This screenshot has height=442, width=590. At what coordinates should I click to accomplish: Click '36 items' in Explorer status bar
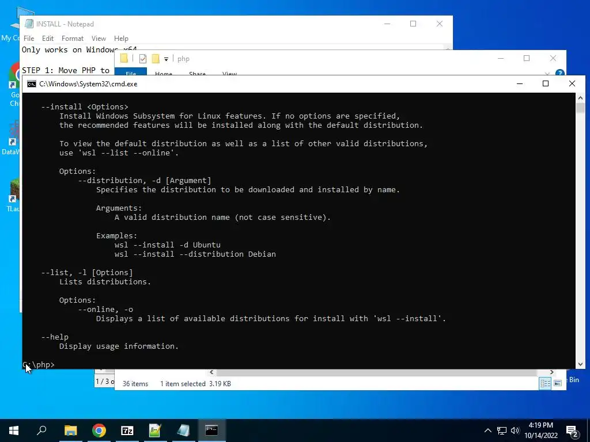[x=135, y=384]
